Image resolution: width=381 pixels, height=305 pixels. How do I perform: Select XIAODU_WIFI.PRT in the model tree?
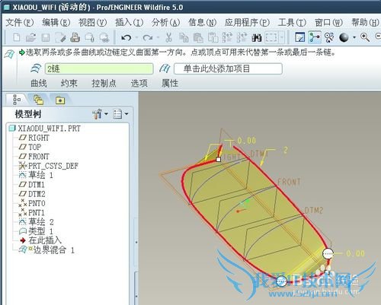(x=45, y=129)
